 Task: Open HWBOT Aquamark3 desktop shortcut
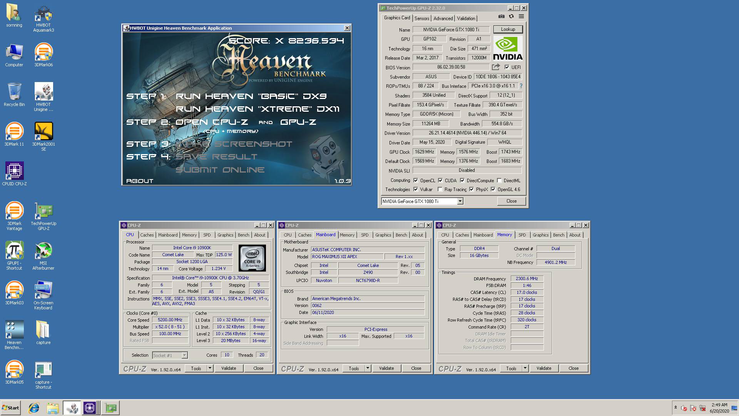(x=43, y=18)
